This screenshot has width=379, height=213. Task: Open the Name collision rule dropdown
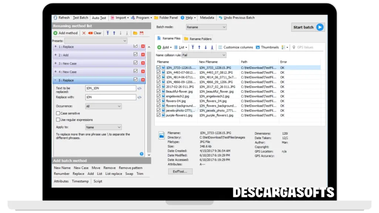click(204, 55)
